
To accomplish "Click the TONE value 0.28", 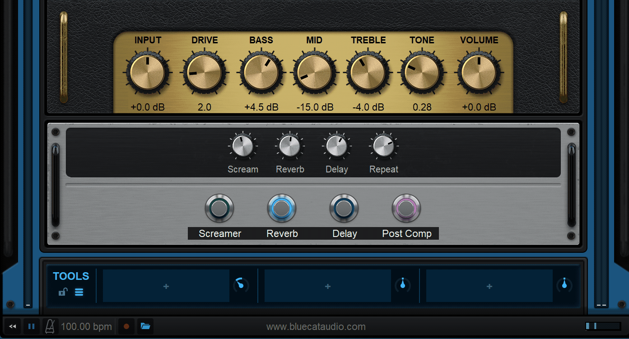I will click(422, 107).
